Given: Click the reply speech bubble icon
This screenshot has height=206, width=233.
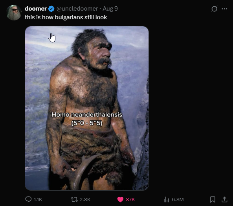Looking at the screenshot, I should (x=28, y=199).
